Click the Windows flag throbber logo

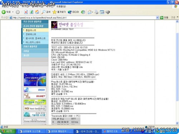click(176, 6)
